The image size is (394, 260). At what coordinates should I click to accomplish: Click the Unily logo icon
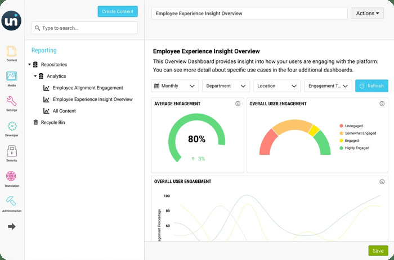click(11, 21)
